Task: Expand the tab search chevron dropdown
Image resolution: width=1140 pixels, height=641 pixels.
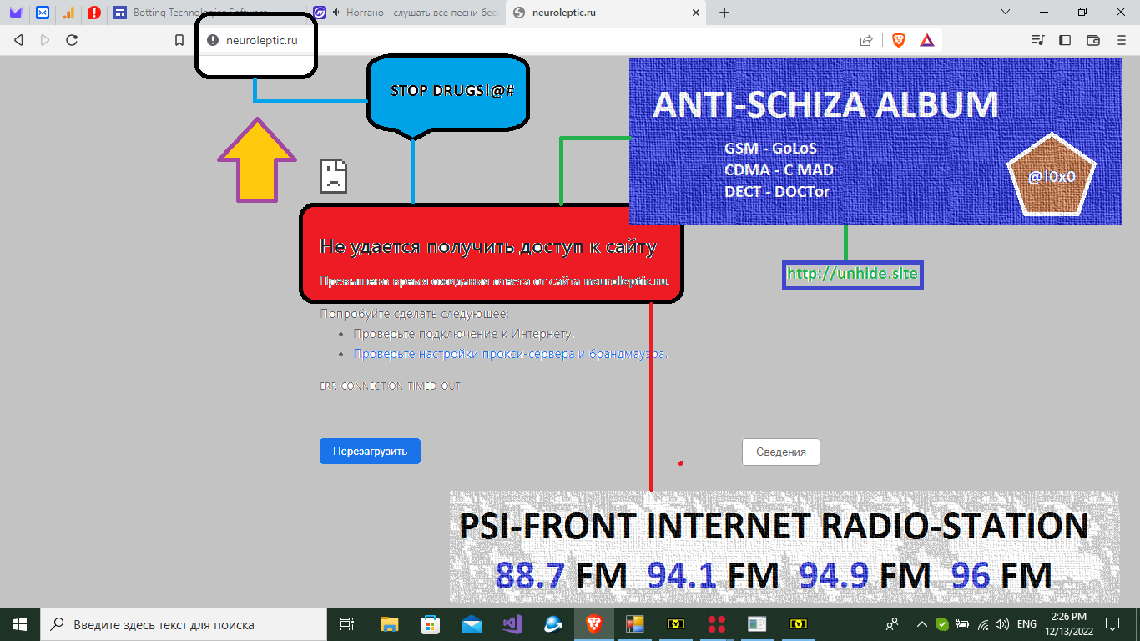Action: pos(1006,13)
